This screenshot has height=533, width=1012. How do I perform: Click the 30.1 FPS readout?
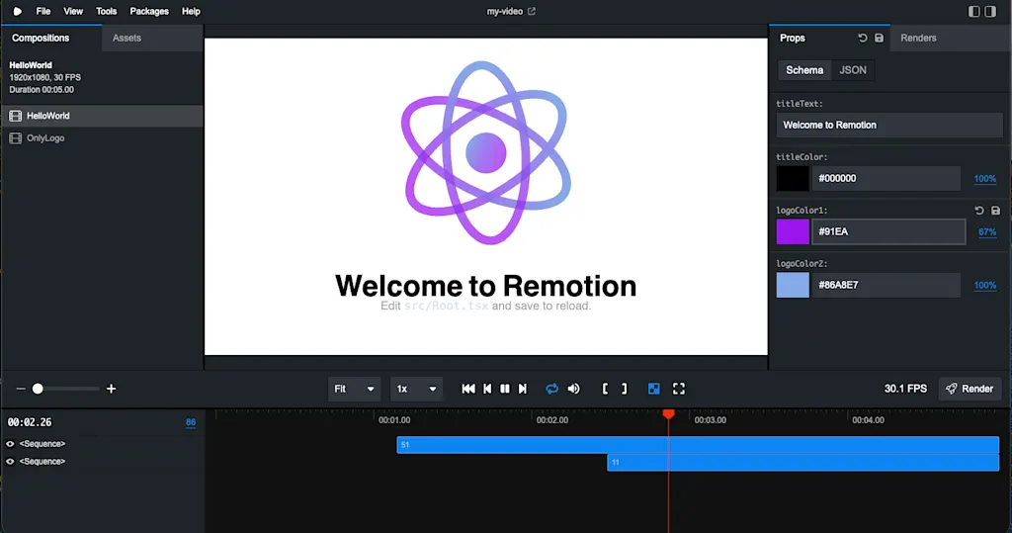coord(905,389)
